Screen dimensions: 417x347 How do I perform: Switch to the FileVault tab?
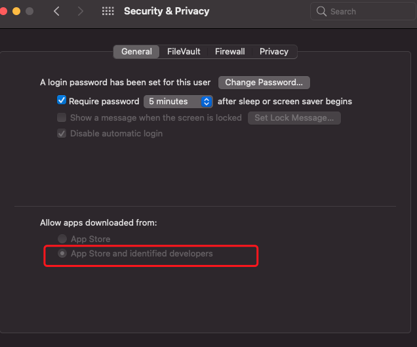184,51
